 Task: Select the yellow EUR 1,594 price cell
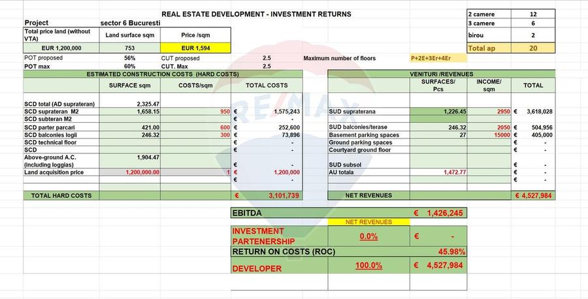[x=195, y=48]
